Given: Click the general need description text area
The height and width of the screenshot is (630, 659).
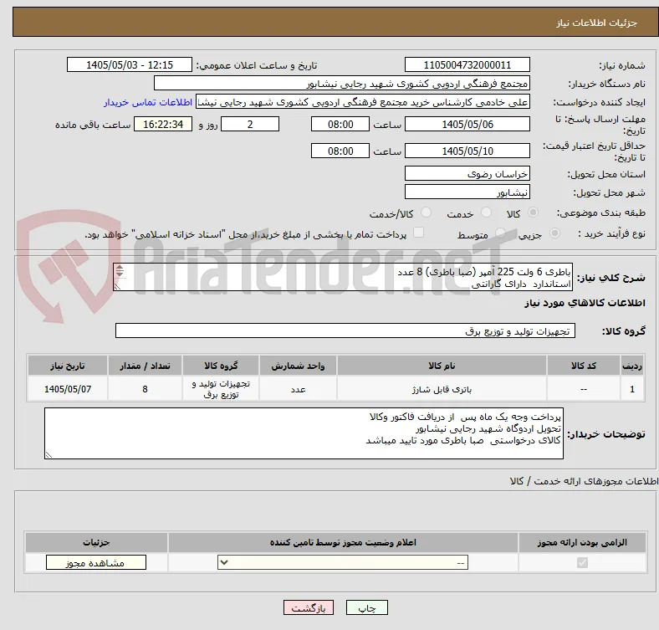Looking at the screenshot, I should 343,277.
